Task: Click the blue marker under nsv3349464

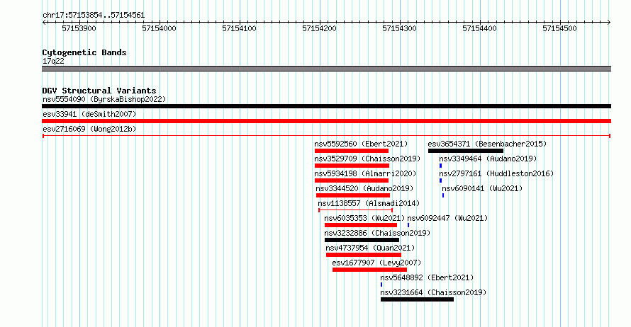Action: click(441, 166)
